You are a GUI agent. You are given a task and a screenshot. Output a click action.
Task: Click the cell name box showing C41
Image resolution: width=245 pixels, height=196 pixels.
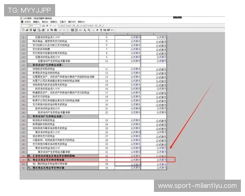(x=31, y=26)
